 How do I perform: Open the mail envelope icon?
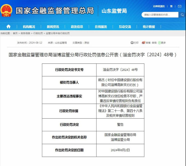(179, 6)
